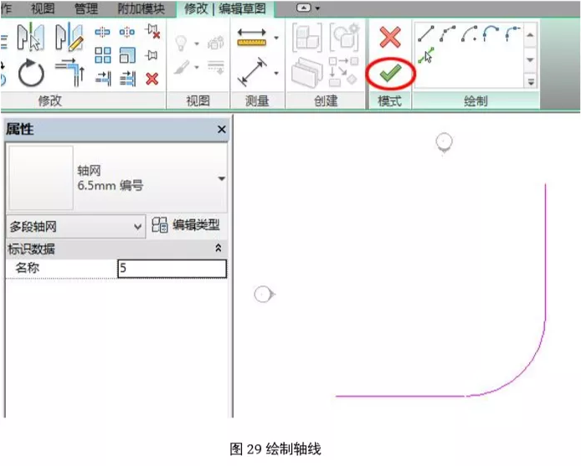Open the 管理 ribbon tab

[x=85, y=9]
